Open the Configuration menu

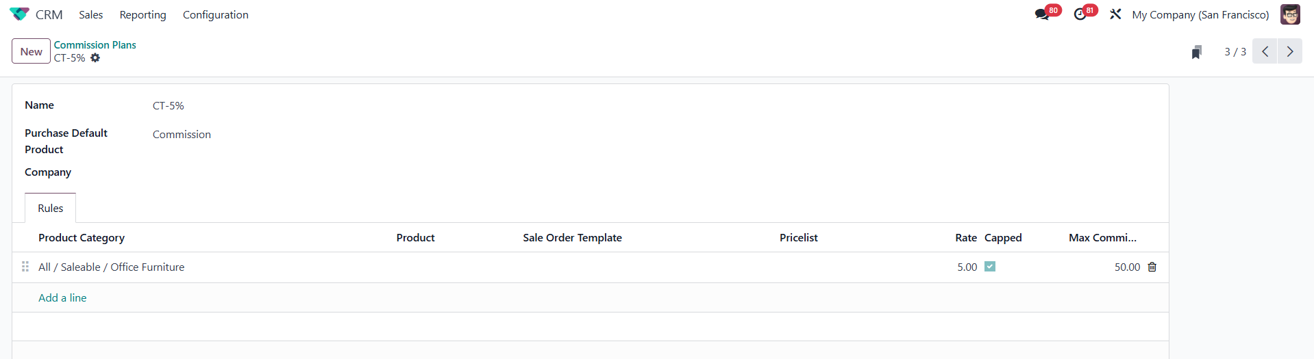point(215,14)
